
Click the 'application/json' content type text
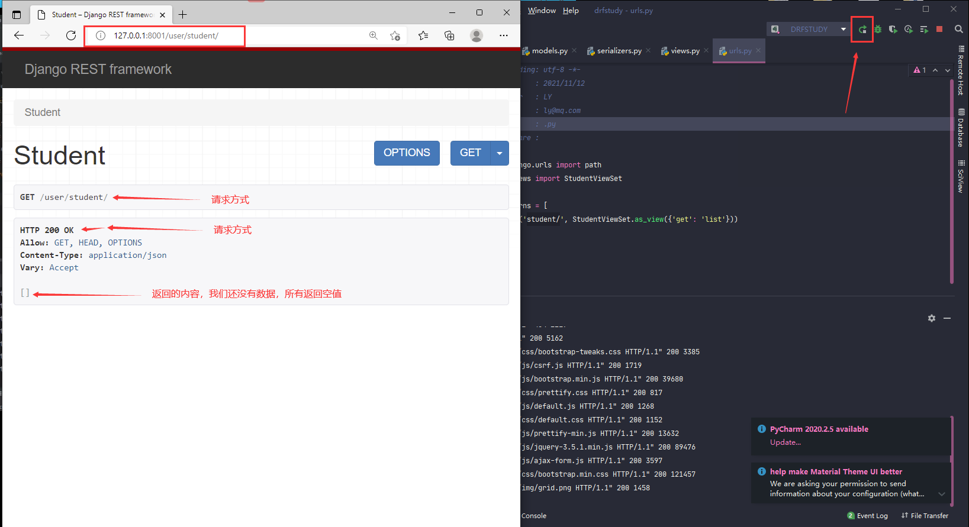click(128, 256)
